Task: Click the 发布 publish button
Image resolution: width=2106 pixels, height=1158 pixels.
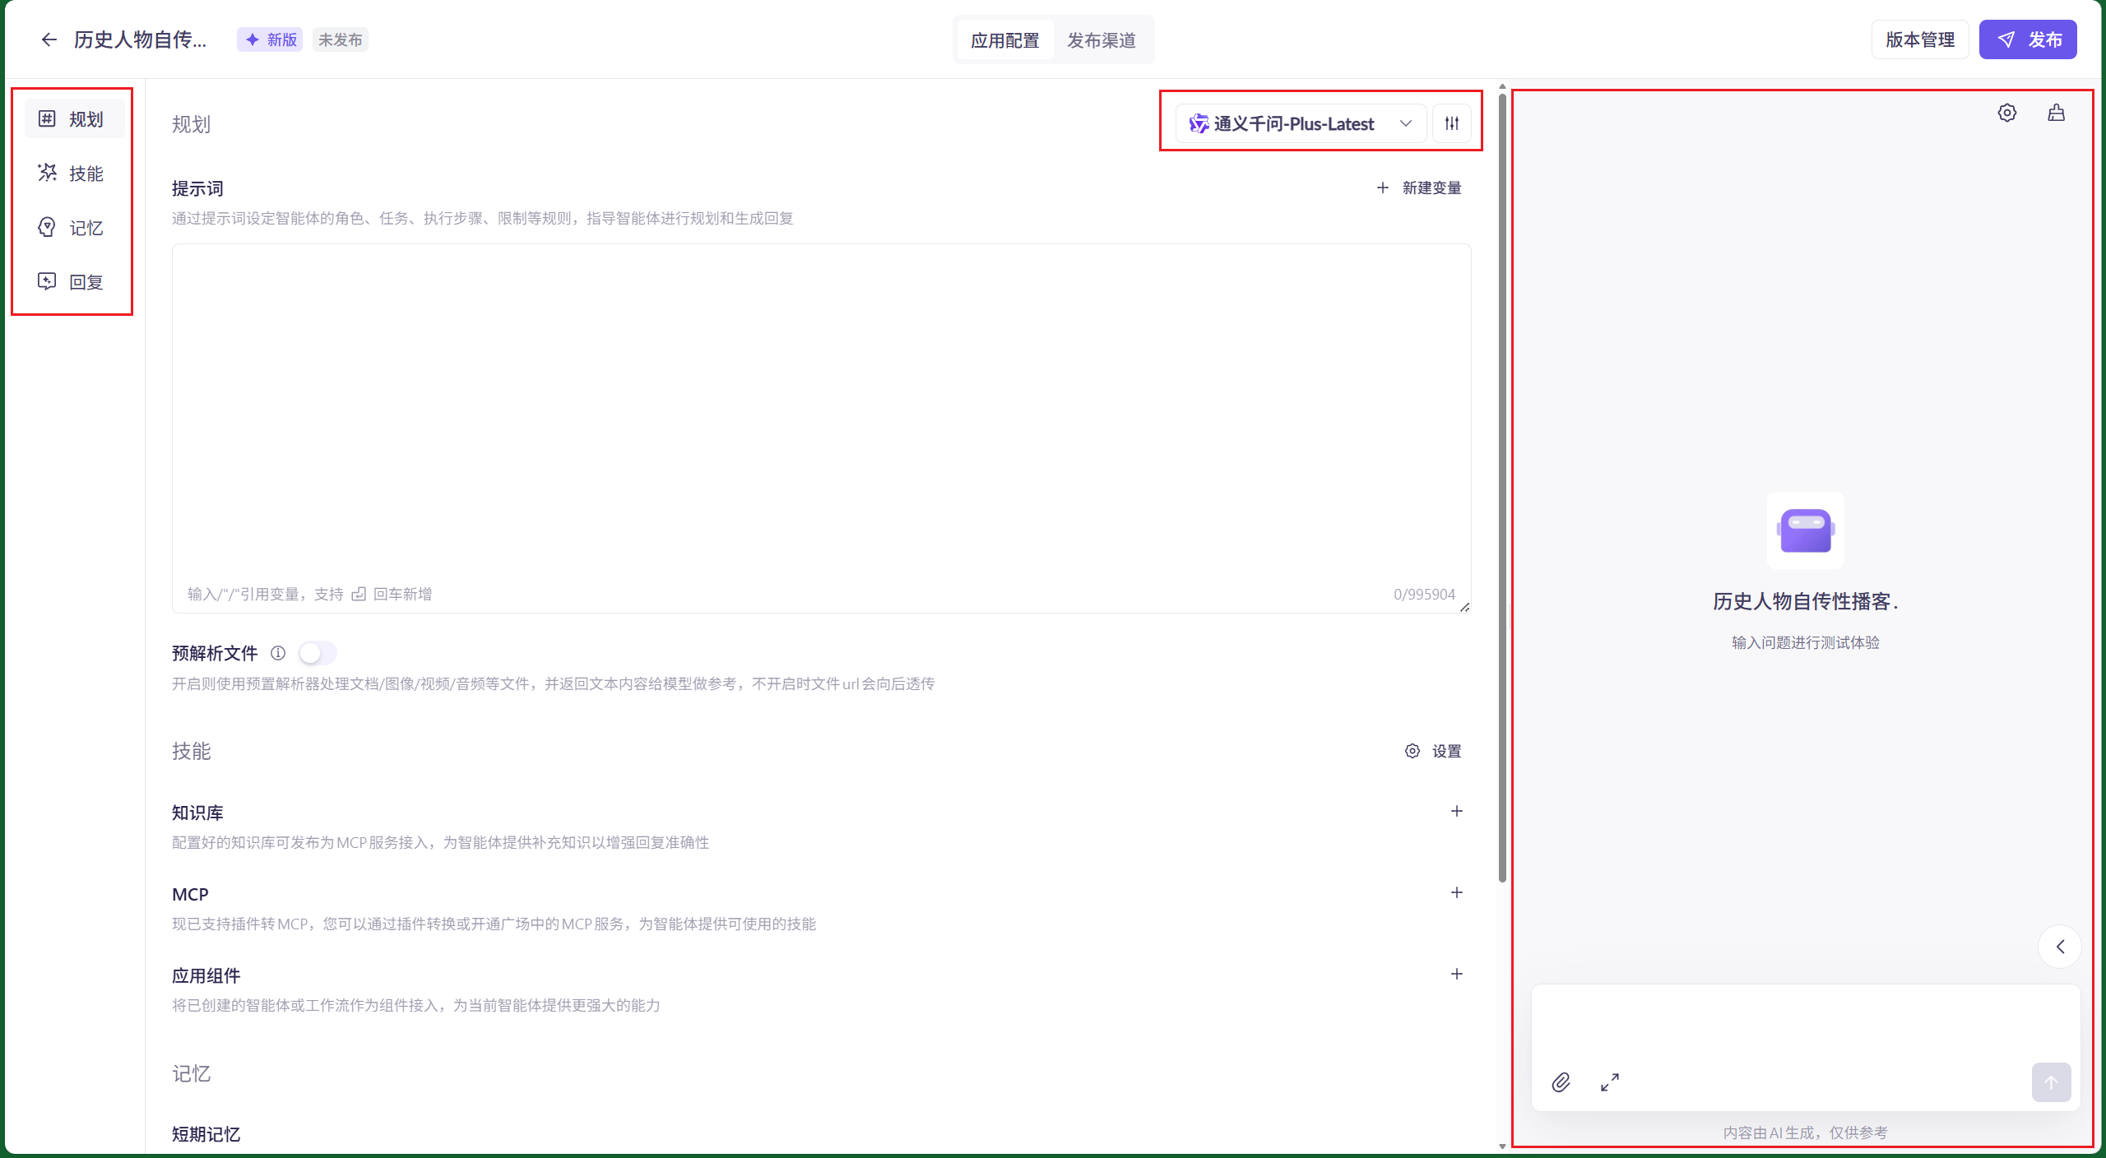Action: tap(2028, 39)
